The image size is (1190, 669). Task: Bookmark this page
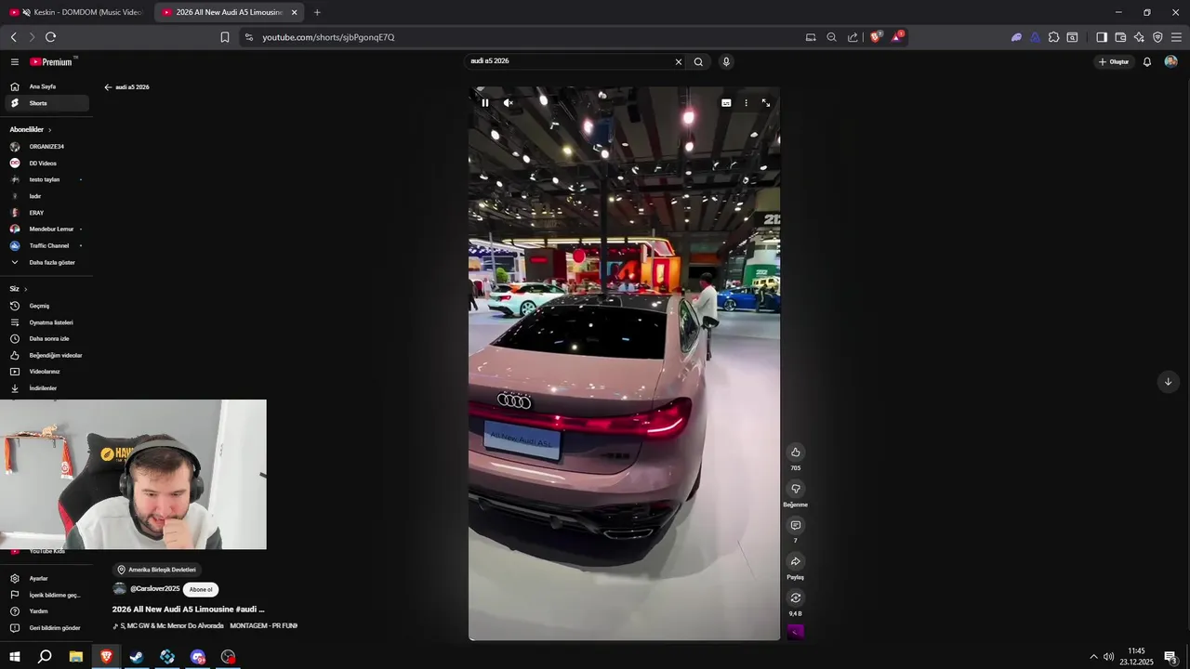coord(224,37)
